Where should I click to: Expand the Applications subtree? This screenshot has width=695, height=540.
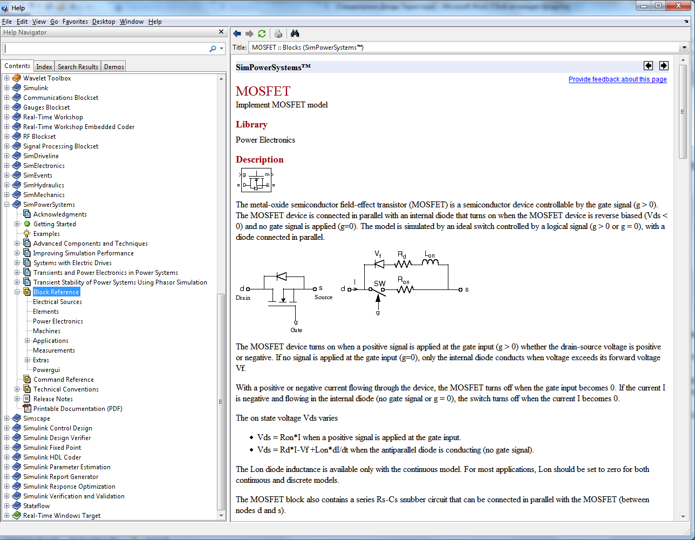(x=28, y=341)
